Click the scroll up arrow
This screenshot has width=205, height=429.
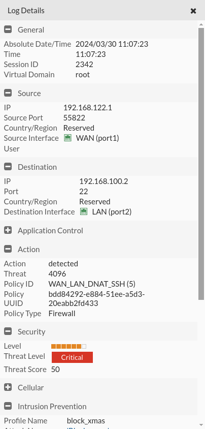pos(201,24)
